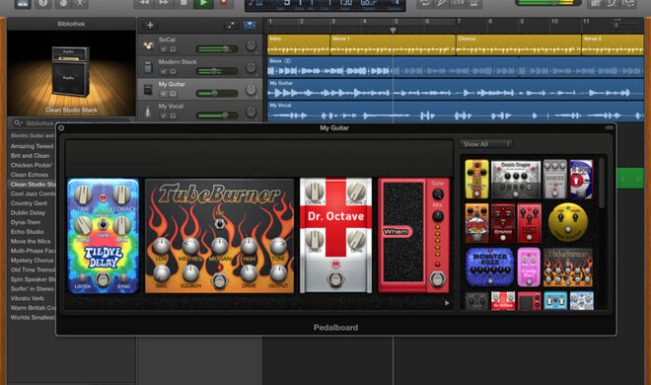Viewport: 651px width, 385px height.
Task: Open the Note Pad button
Action: click(596, 4)
